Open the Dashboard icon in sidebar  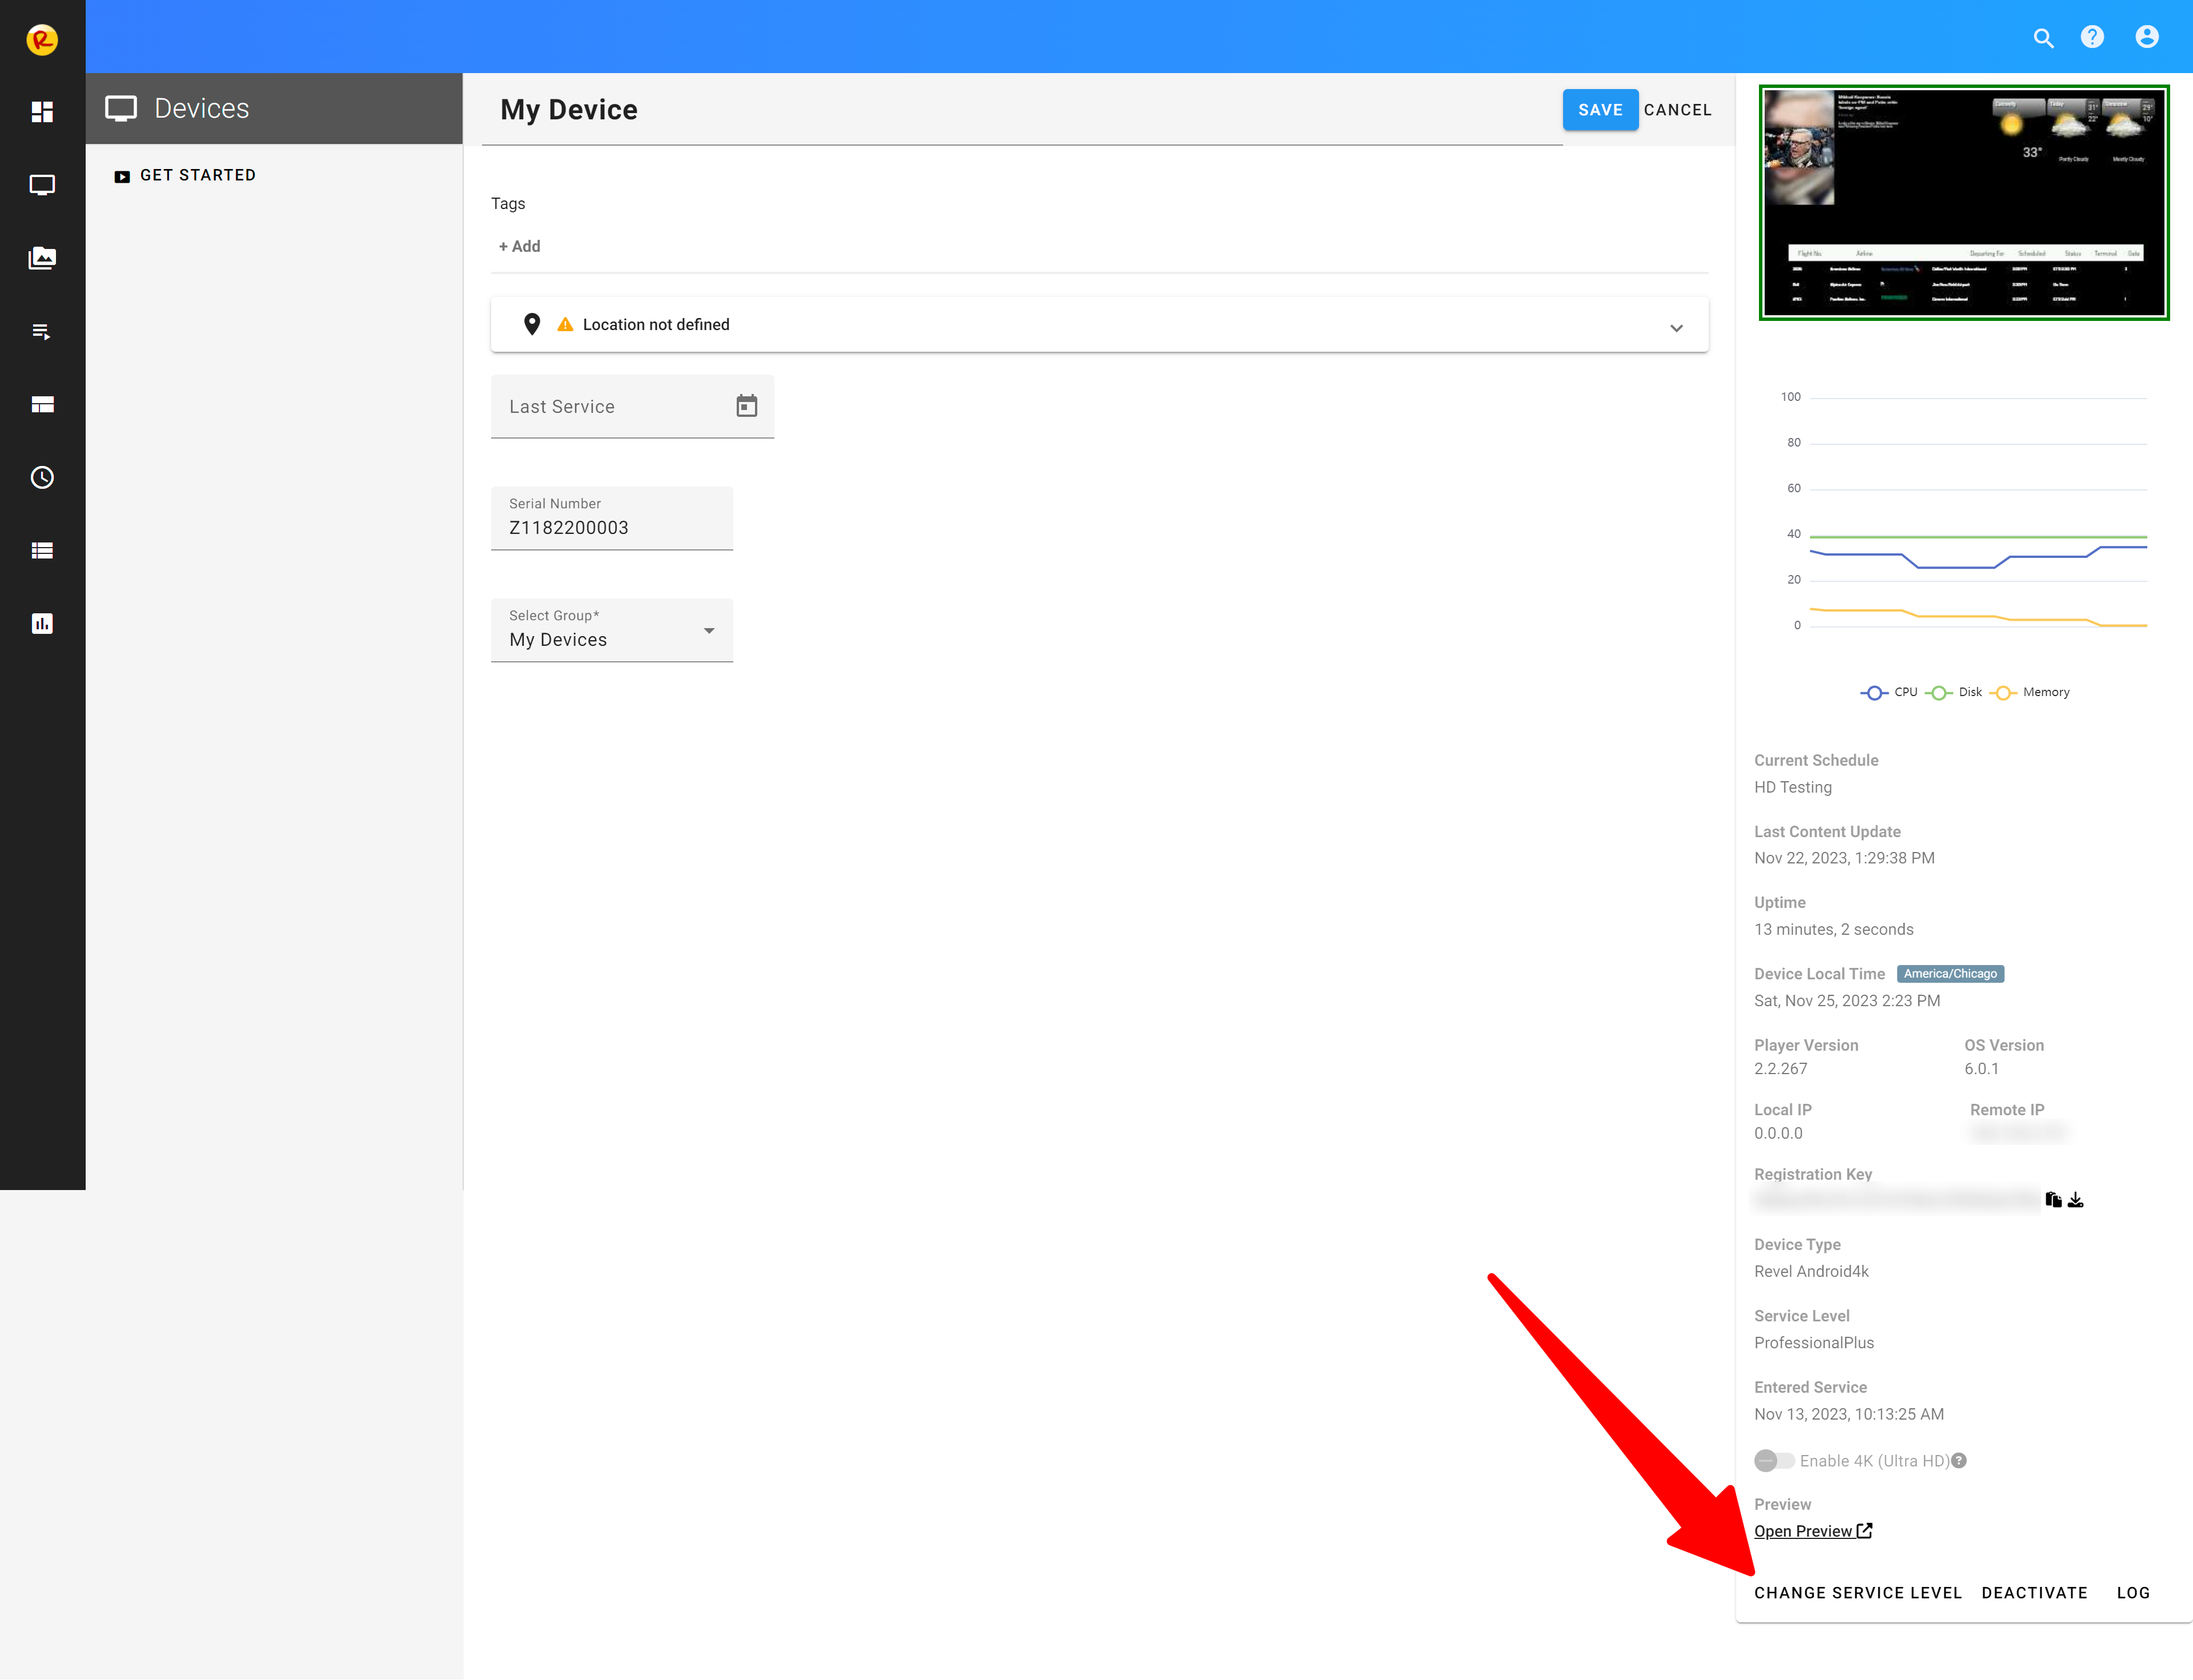click(x=42, y=112)
